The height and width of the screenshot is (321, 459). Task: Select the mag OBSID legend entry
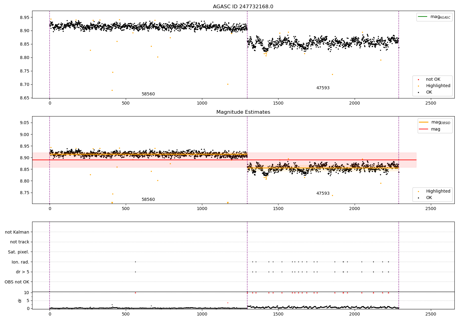[435, 122]
